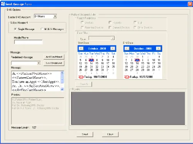Go to previous month in End Date calendar
The image size is (193, 144).
[127, 48]
